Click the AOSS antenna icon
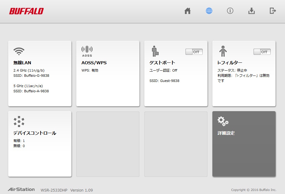Viewport: 285px width, 194px height. pyautogui.click(x=87, y=51)
